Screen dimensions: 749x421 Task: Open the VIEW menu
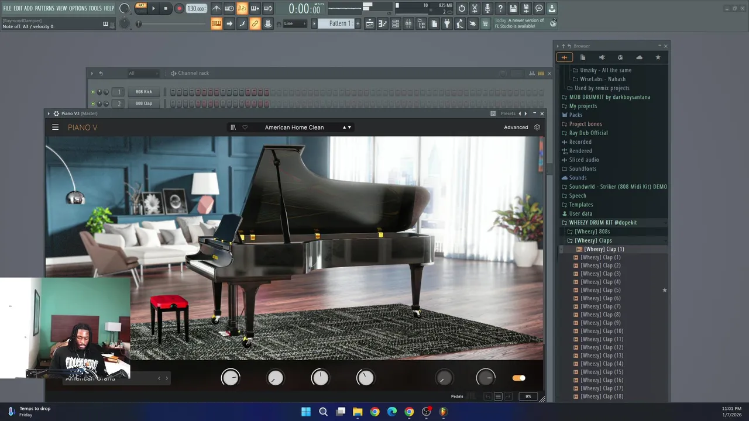[61, 8]
